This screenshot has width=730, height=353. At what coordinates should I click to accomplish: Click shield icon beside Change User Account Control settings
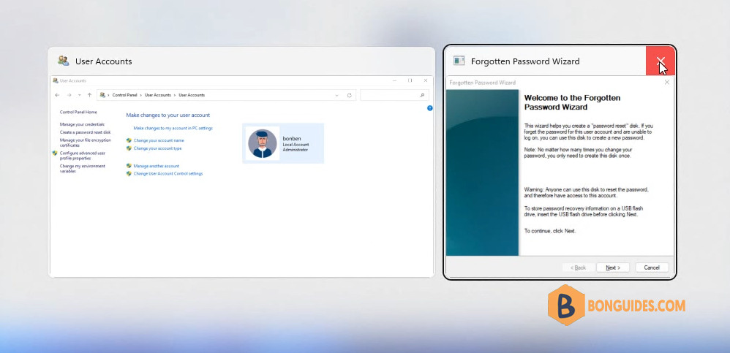tap(129, 173)
